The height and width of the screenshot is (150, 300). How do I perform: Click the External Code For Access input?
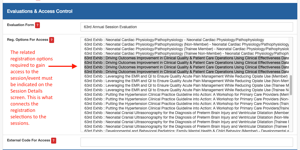point(187,142)
